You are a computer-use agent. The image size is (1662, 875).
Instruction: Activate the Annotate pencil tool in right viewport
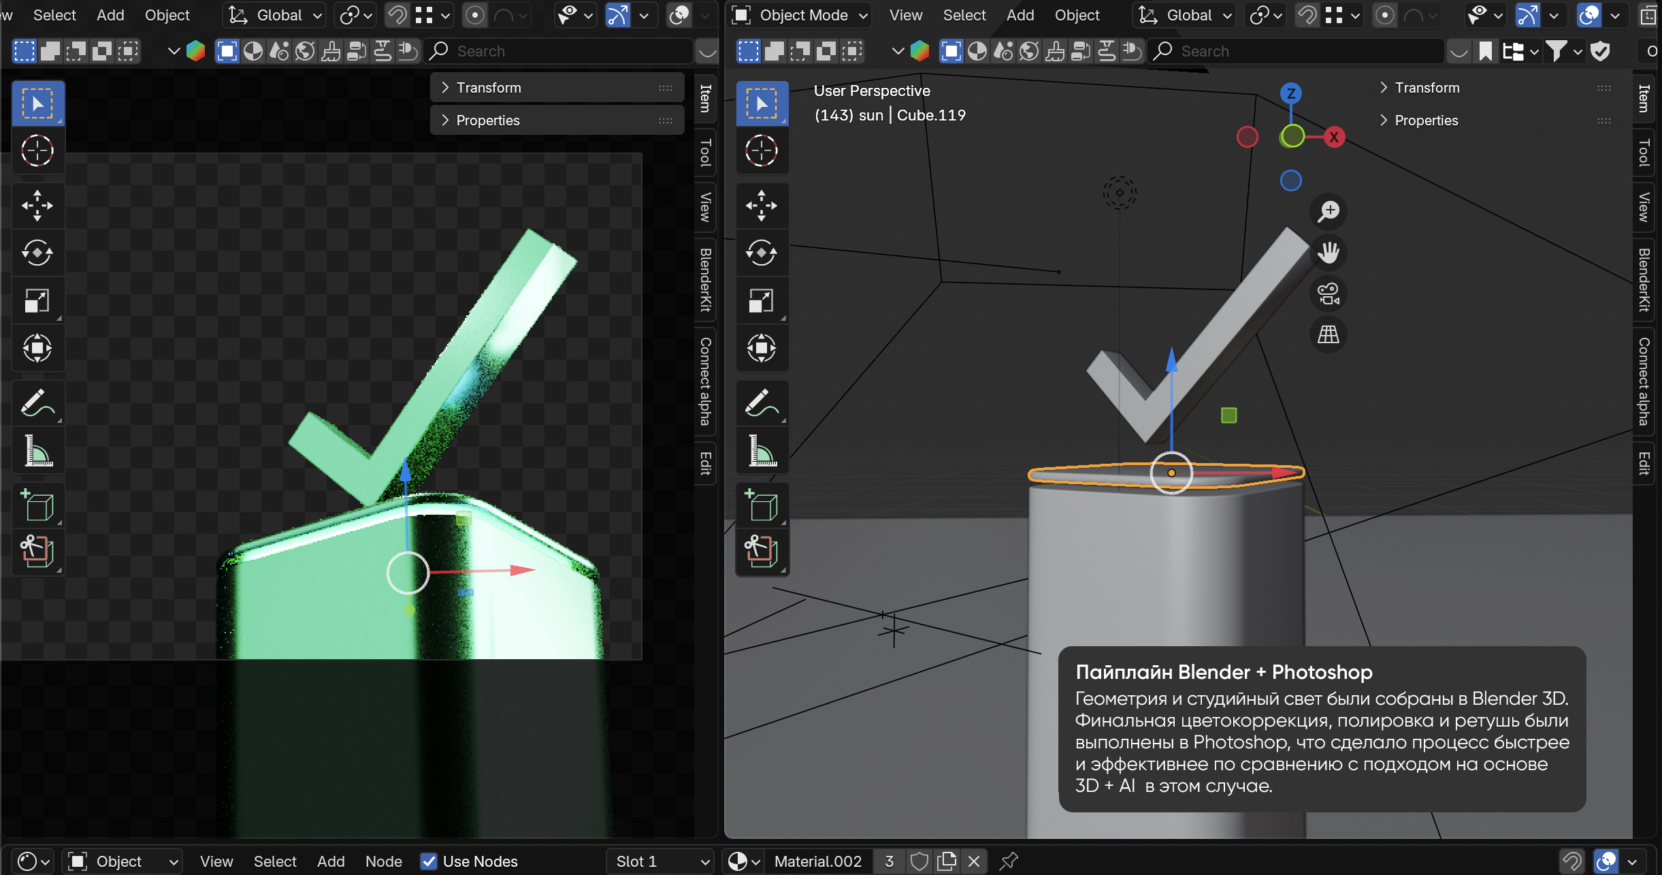click(x=762, y=402)
